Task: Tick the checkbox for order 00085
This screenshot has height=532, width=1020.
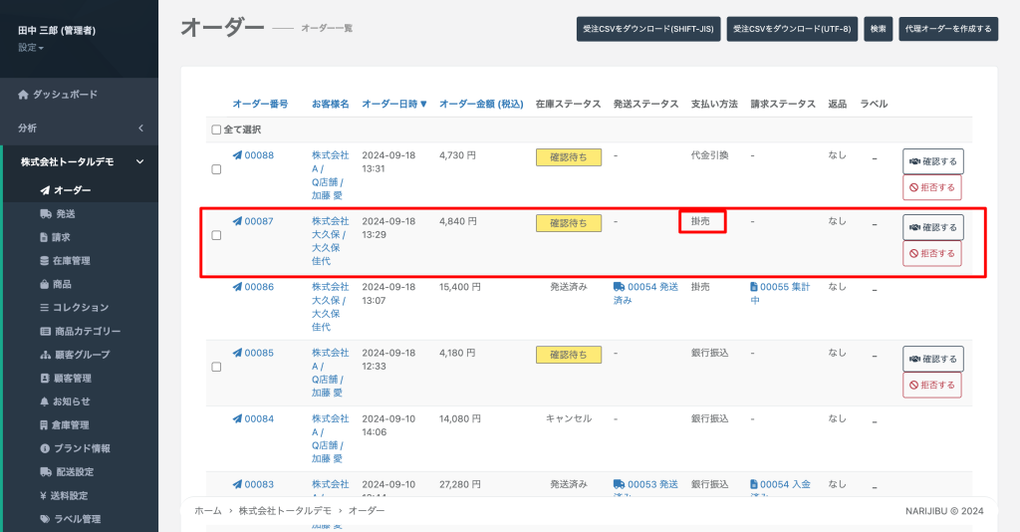Action: (x=216, y=367)
